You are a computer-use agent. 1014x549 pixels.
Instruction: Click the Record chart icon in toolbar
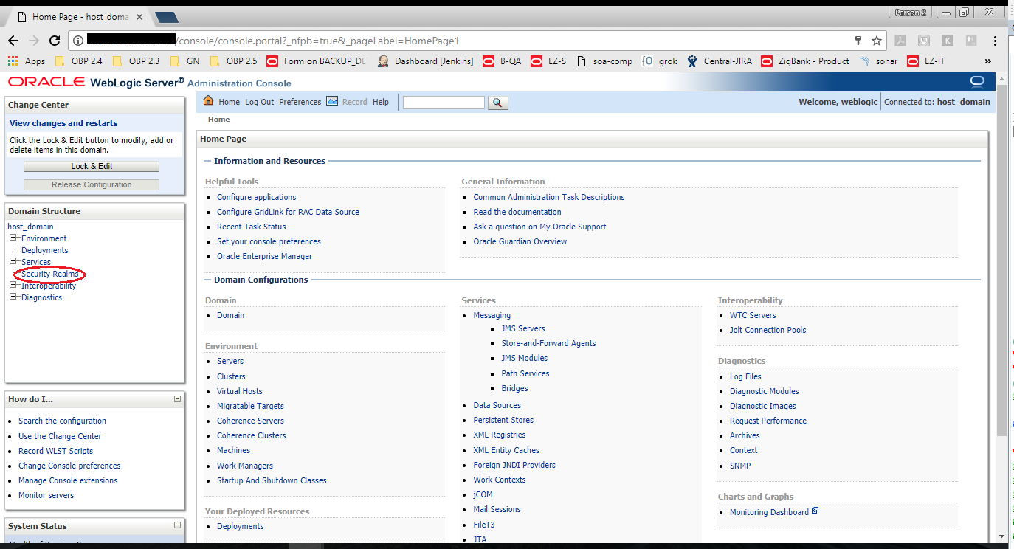[x=332, y=101]
